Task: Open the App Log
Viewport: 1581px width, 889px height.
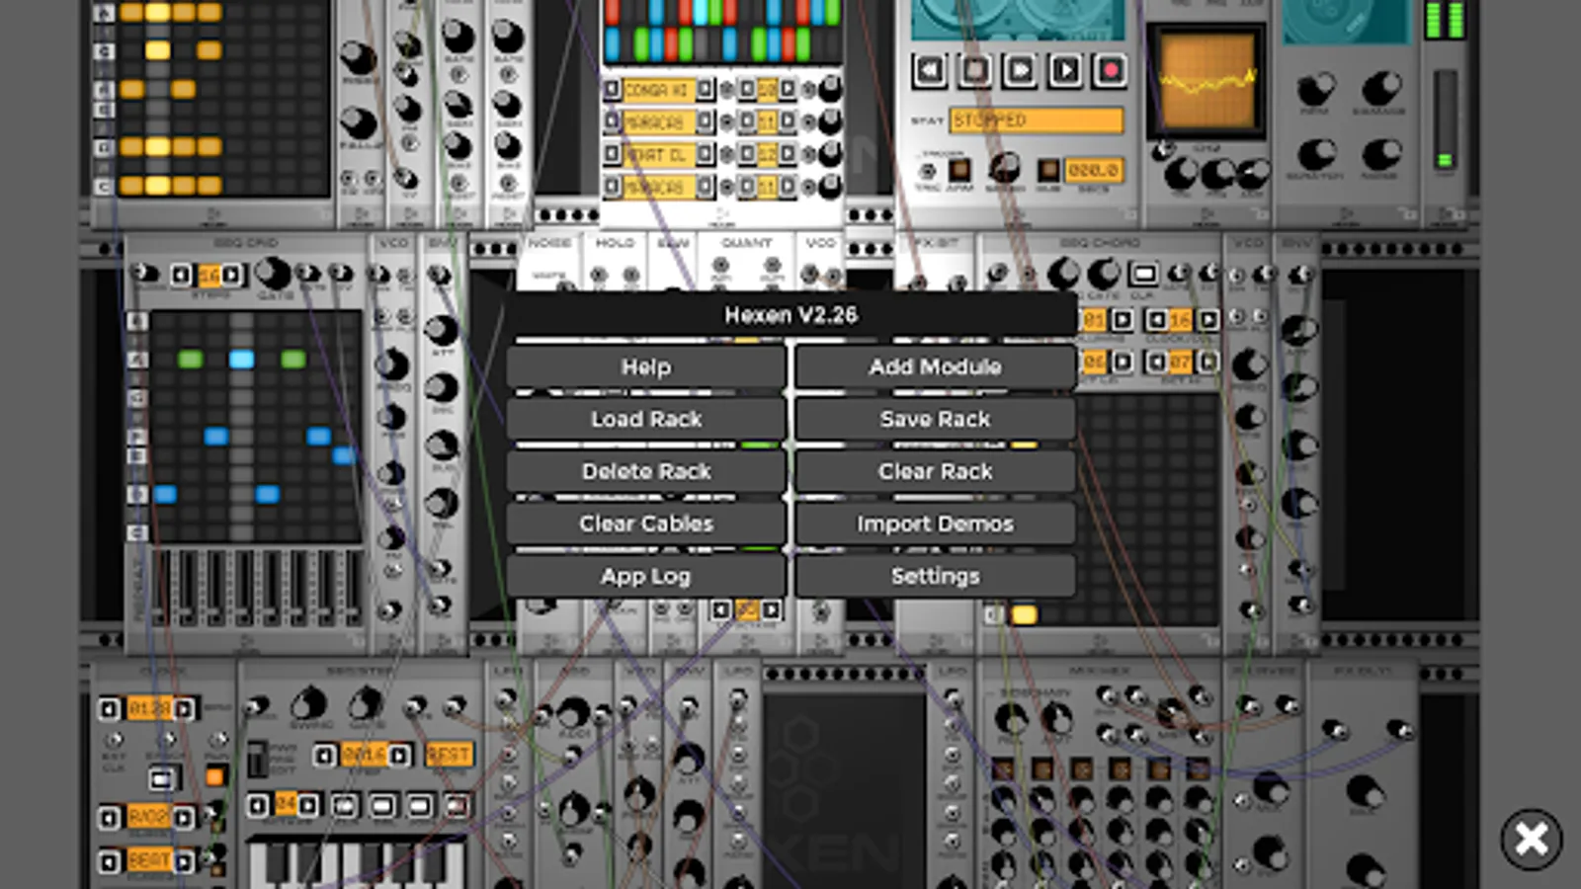Action: click(x=646, y=576)
